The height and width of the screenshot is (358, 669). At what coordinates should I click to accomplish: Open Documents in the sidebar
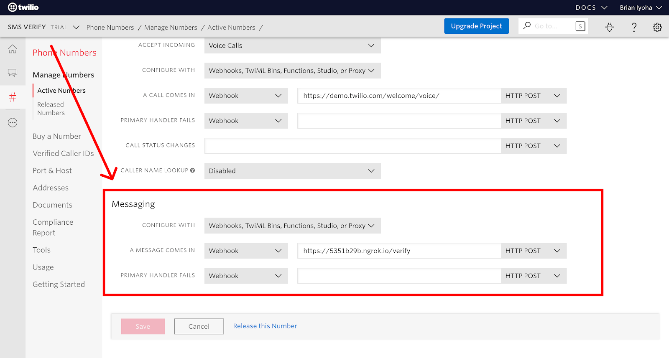coord(52,205)
